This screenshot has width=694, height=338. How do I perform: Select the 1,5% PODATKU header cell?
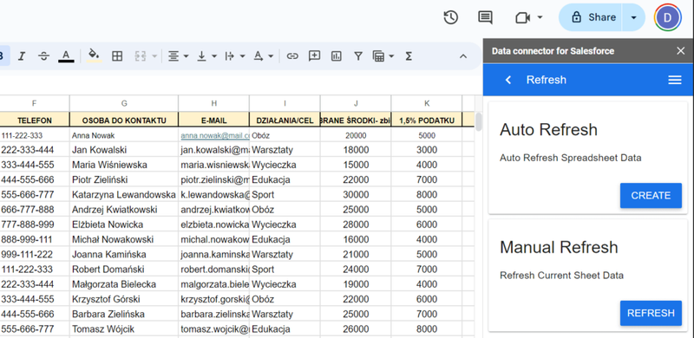pos(427,120)
